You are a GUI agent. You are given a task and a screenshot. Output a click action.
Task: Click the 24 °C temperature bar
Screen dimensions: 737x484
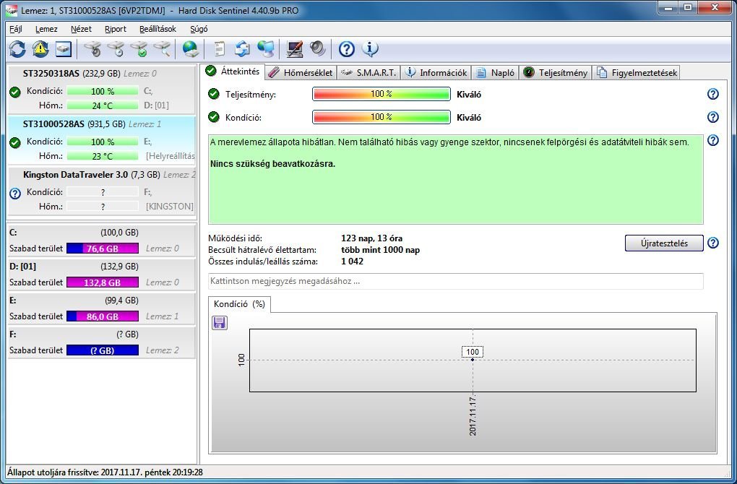[x=103, y=105]
